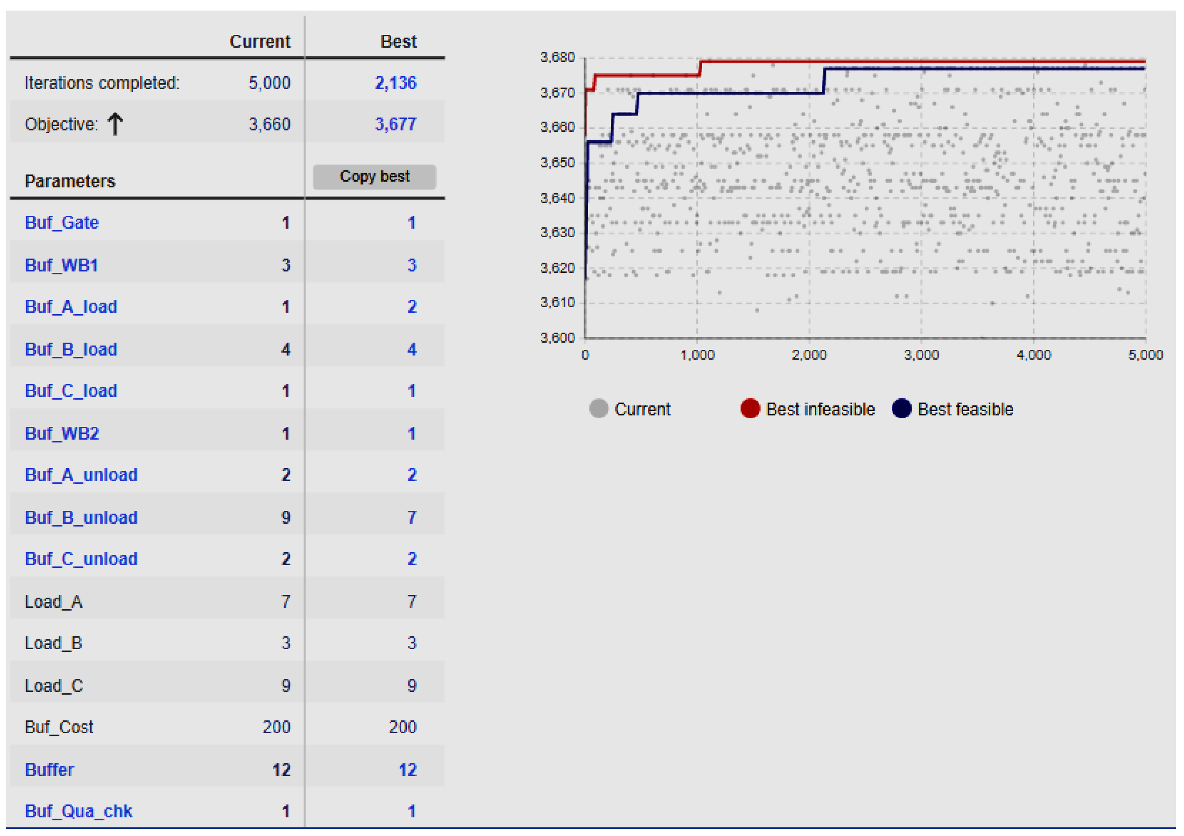
Task: Open the Buf_C_unload parameter link
Action: point(81,559)
